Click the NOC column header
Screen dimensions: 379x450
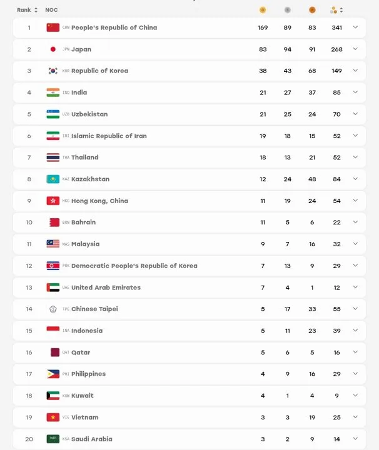coord(51,10)
